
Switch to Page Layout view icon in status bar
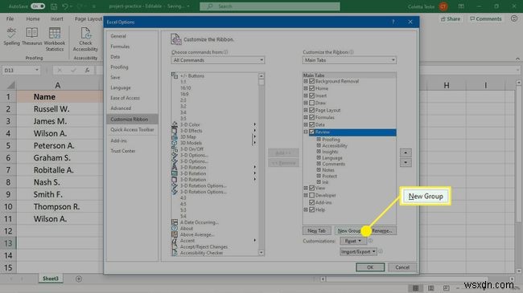[431, 287]
